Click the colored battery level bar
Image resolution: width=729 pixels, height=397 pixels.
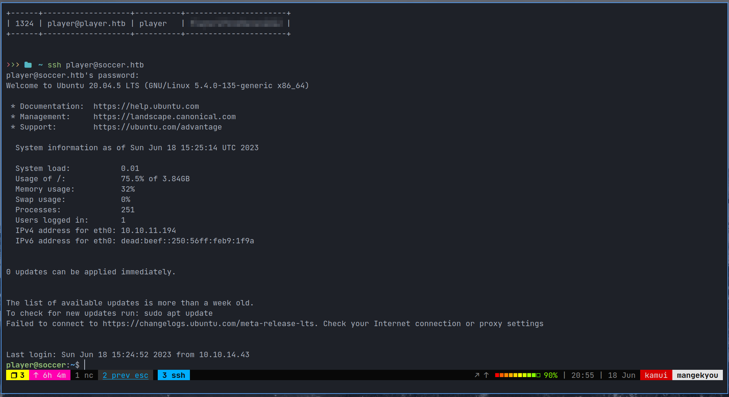pyautogui.click(x=517, y=375)
